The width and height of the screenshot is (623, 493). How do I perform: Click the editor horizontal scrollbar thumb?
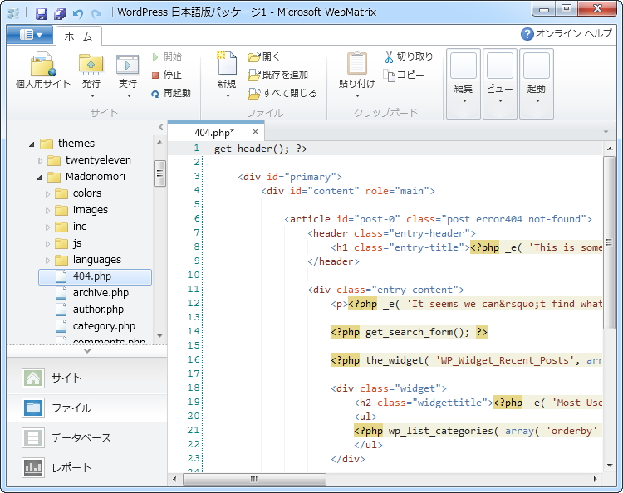click(x=254, y=479)
